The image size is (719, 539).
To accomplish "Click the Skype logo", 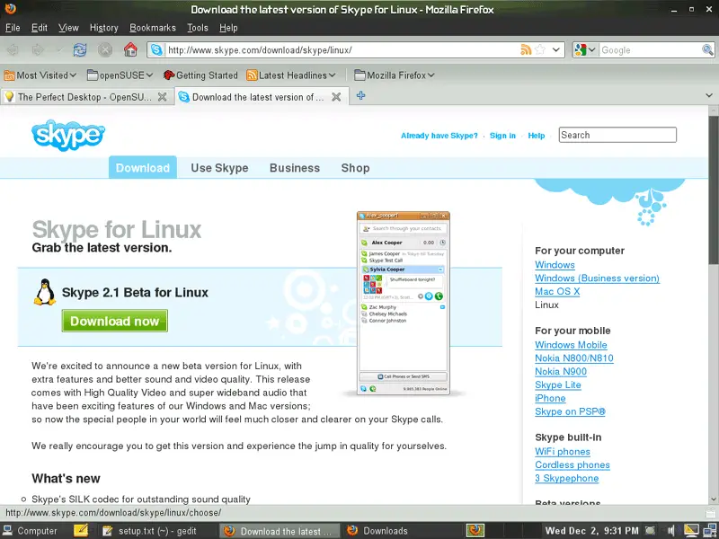I will coord(68,135).
